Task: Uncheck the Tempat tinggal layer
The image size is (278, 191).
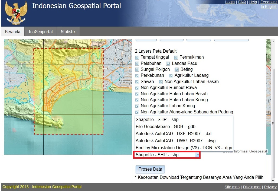Action: pyautogui.click(x=137, y=58)
